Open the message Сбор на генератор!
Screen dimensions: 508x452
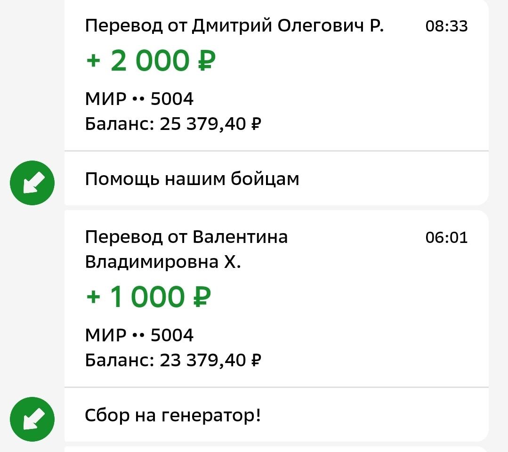(x=173, y=415)
